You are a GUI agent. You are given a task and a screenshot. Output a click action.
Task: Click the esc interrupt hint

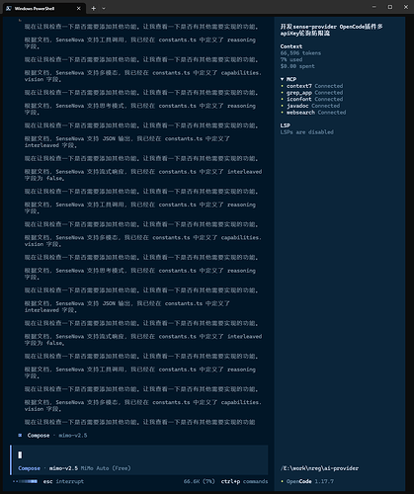[63, 481]
